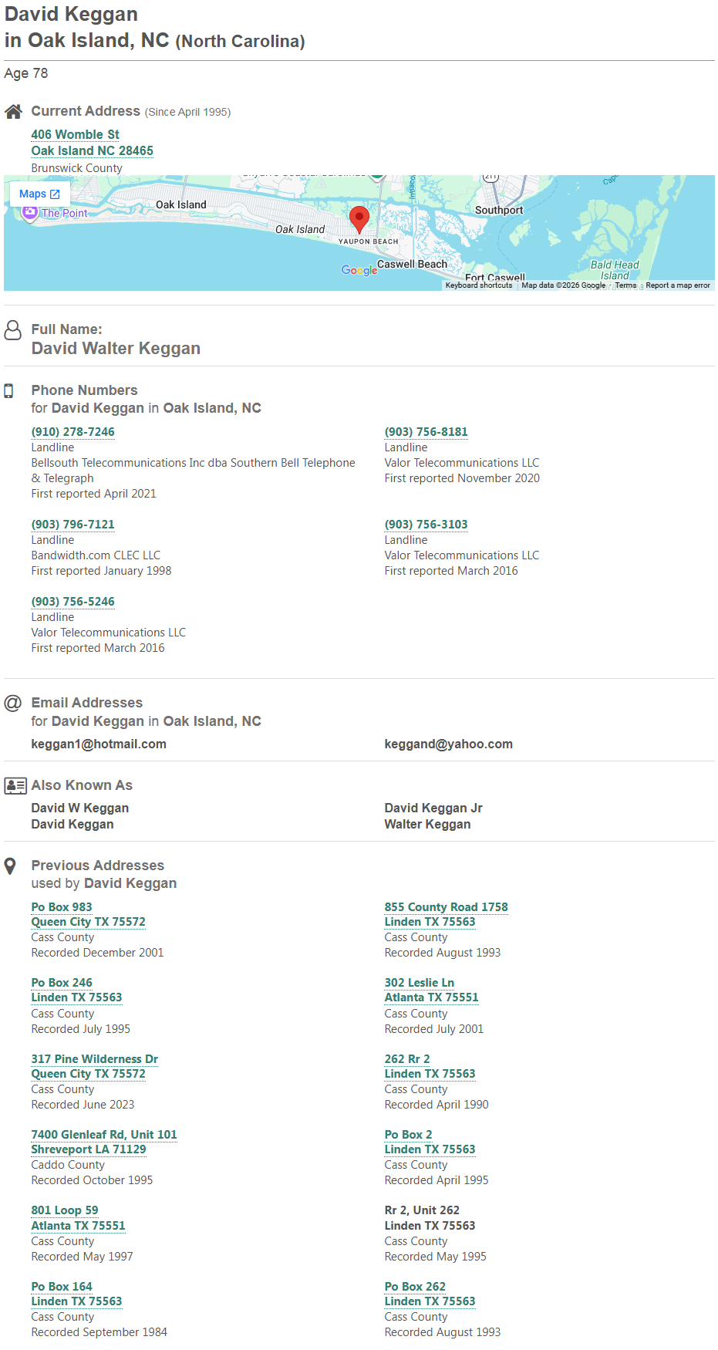718x1350 pixels.
Task: Click the red map pin marker
Action: 359,218
